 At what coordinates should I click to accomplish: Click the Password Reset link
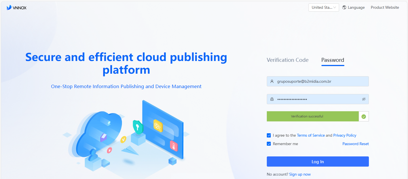(356, 144)
